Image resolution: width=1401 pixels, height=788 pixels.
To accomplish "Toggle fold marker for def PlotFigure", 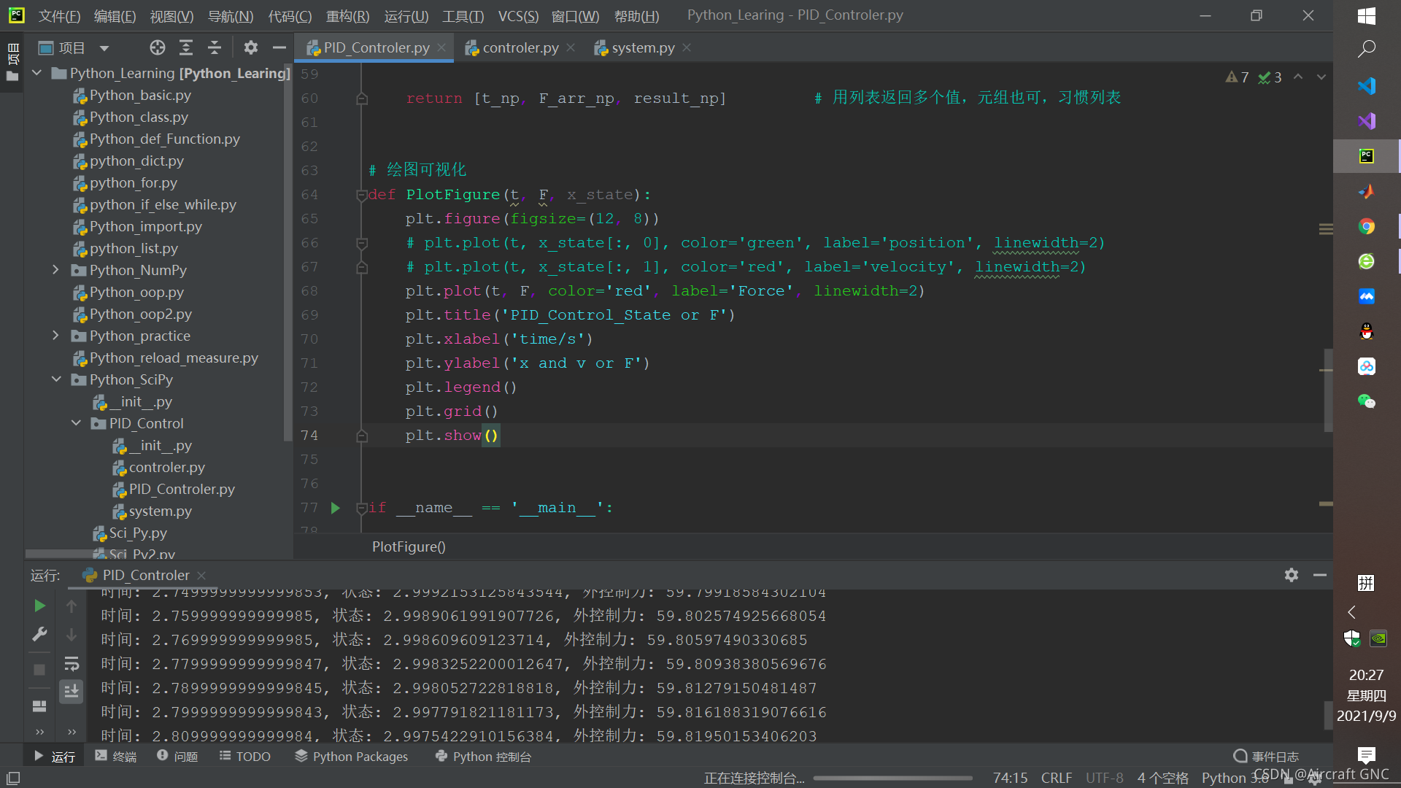I will coord(361,195).
